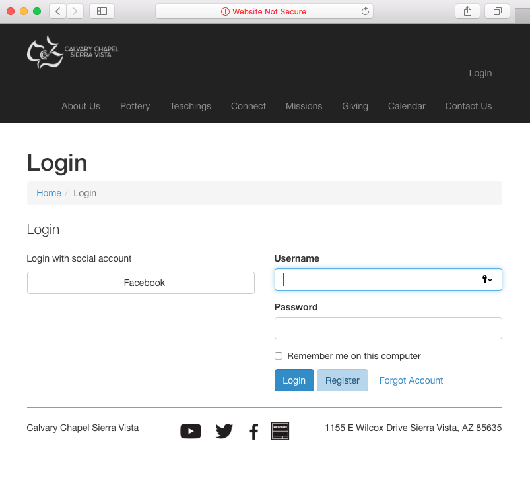
Task: Select the Missions navigation item
Action: pyautogui.click(x=304, y=106)
